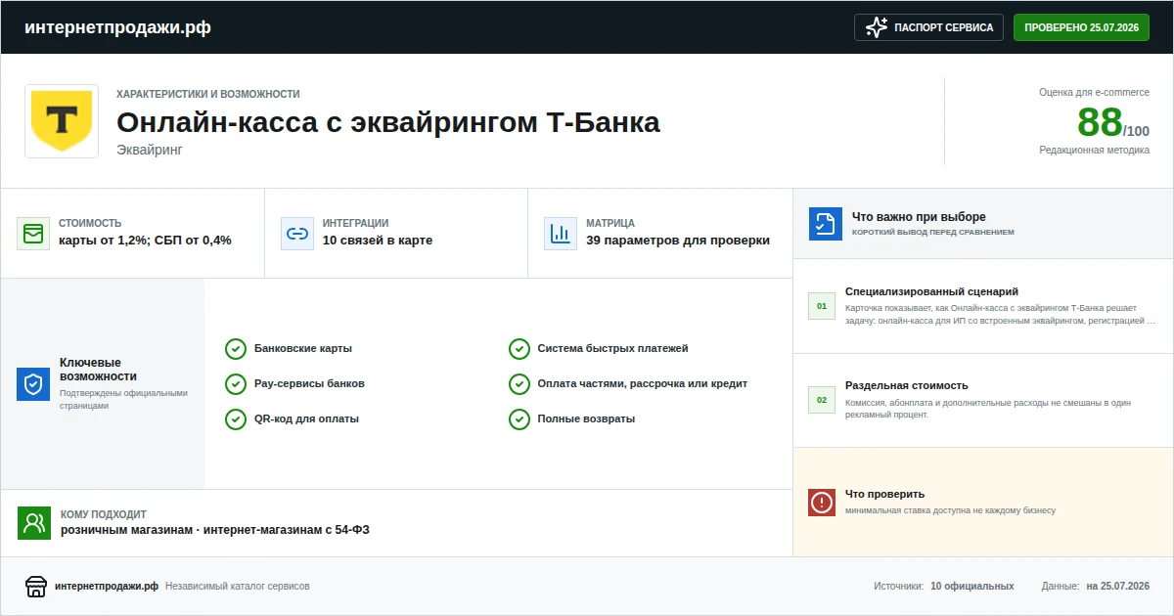Click the Специализированный сценарий heading

pos(931,291)
